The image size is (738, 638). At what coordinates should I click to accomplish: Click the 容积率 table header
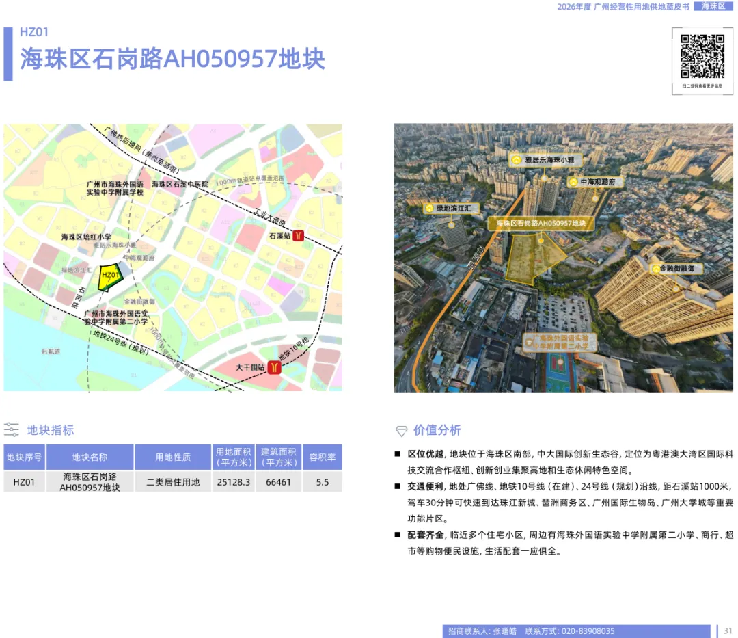323,457
